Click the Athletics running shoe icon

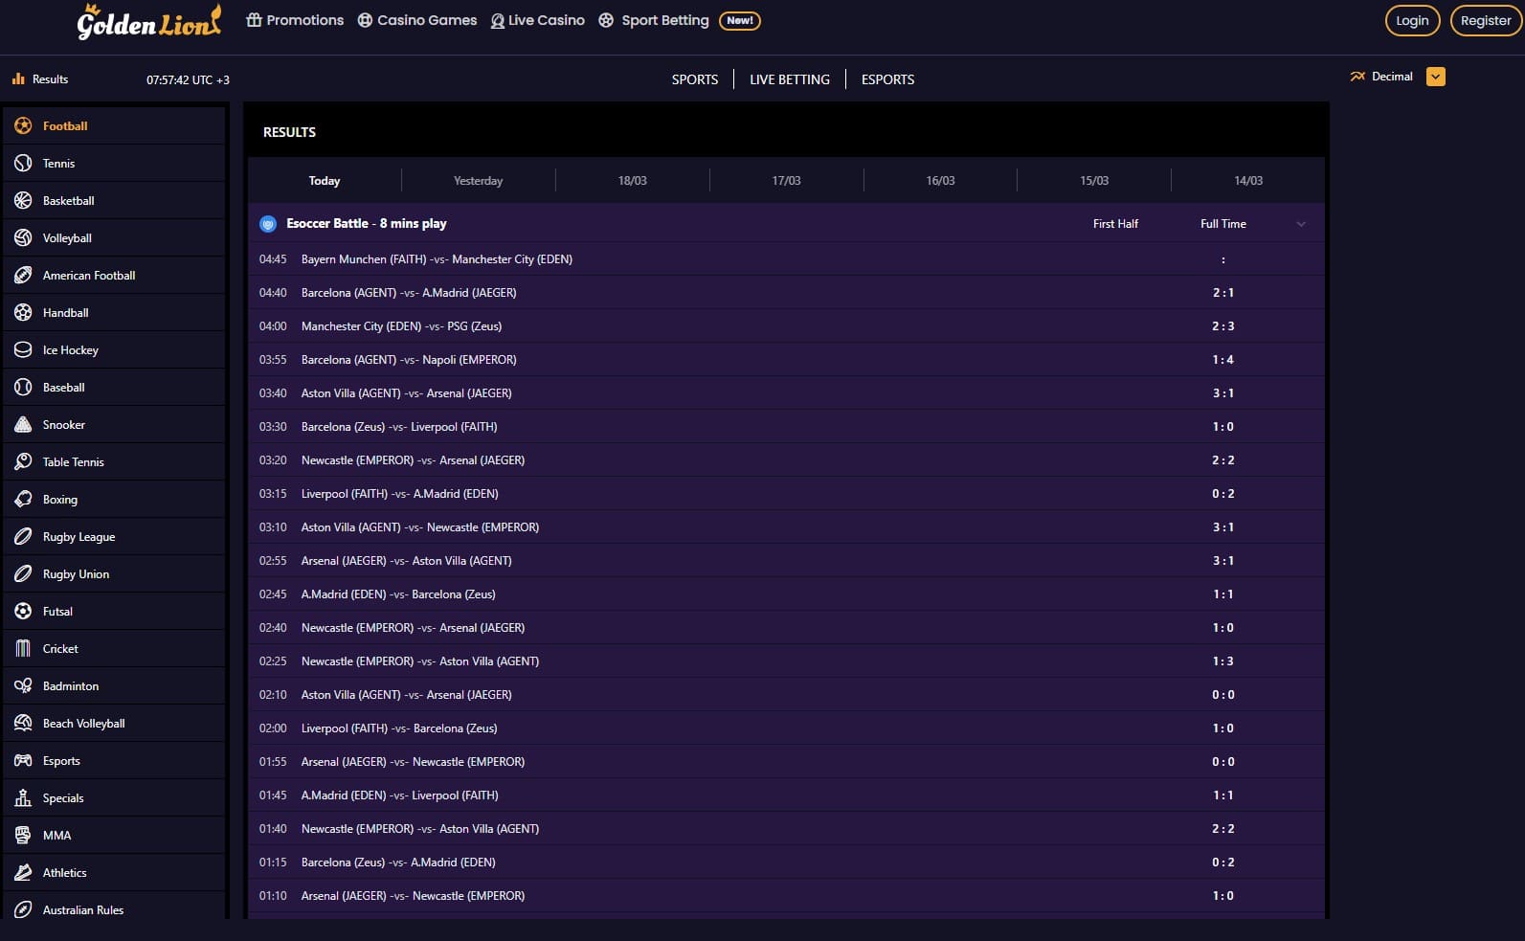(23, 872)
